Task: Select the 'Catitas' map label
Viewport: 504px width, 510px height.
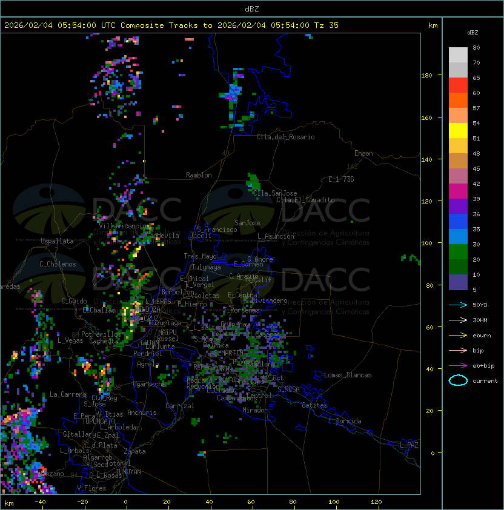Action: (314, 405)
